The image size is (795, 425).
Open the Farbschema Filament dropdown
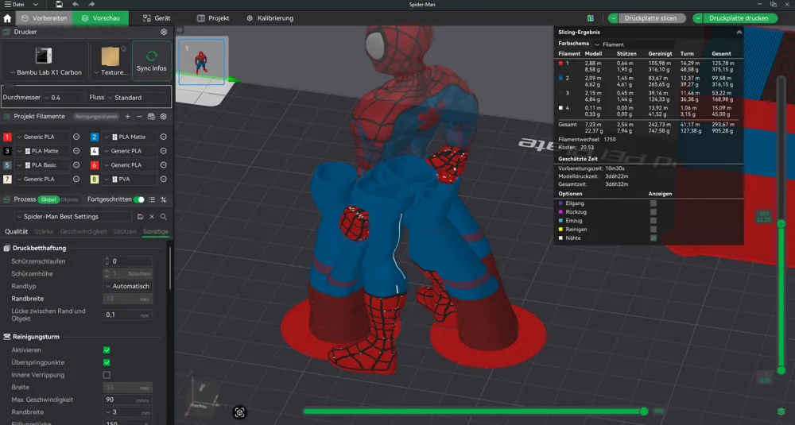pos(634,44)
